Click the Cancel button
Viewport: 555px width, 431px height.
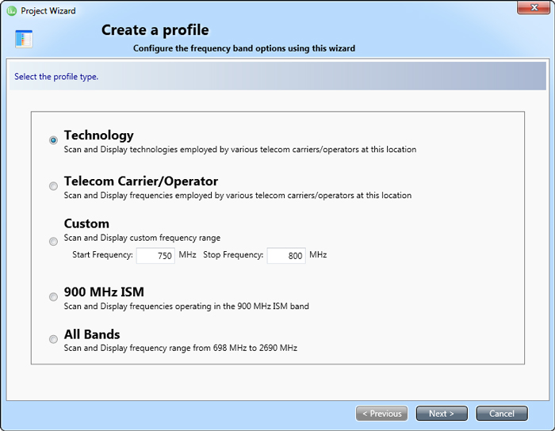(501, 414)
